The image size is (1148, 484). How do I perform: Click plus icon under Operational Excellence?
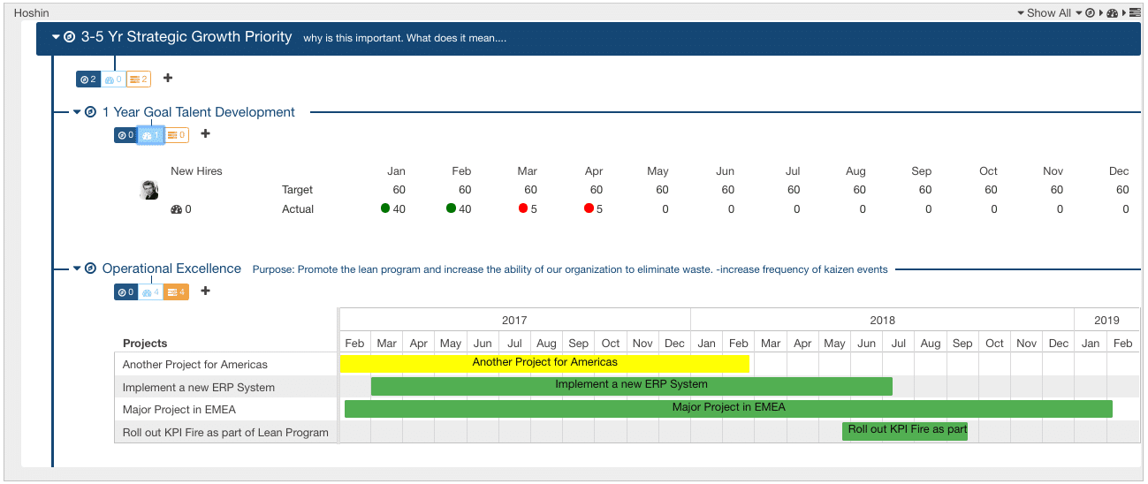coord(205,291)
